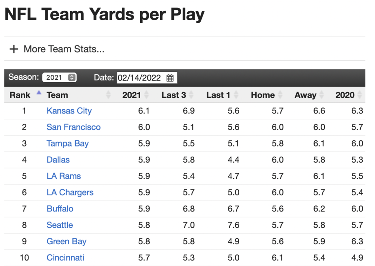The width and height of the screenshot is (375, 266).
Task: Sort by the Last 1 column arrows
Action: 235,95
